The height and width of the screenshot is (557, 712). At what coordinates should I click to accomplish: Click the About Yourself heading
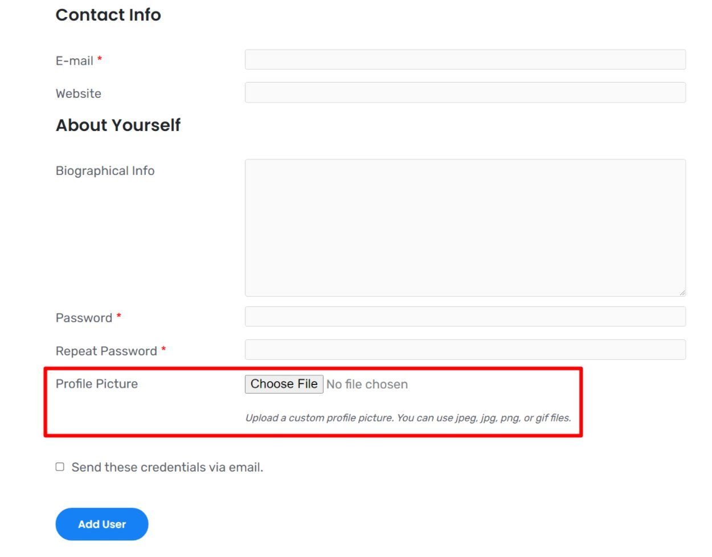(x=118, y=125)
